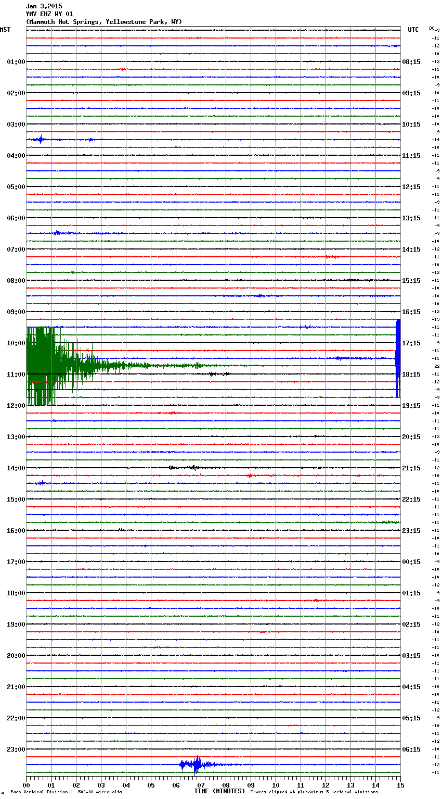Screen dimensions: 442x799
Task: Click the date header 'Jan 3,2015'
Action: pos(44,6)
